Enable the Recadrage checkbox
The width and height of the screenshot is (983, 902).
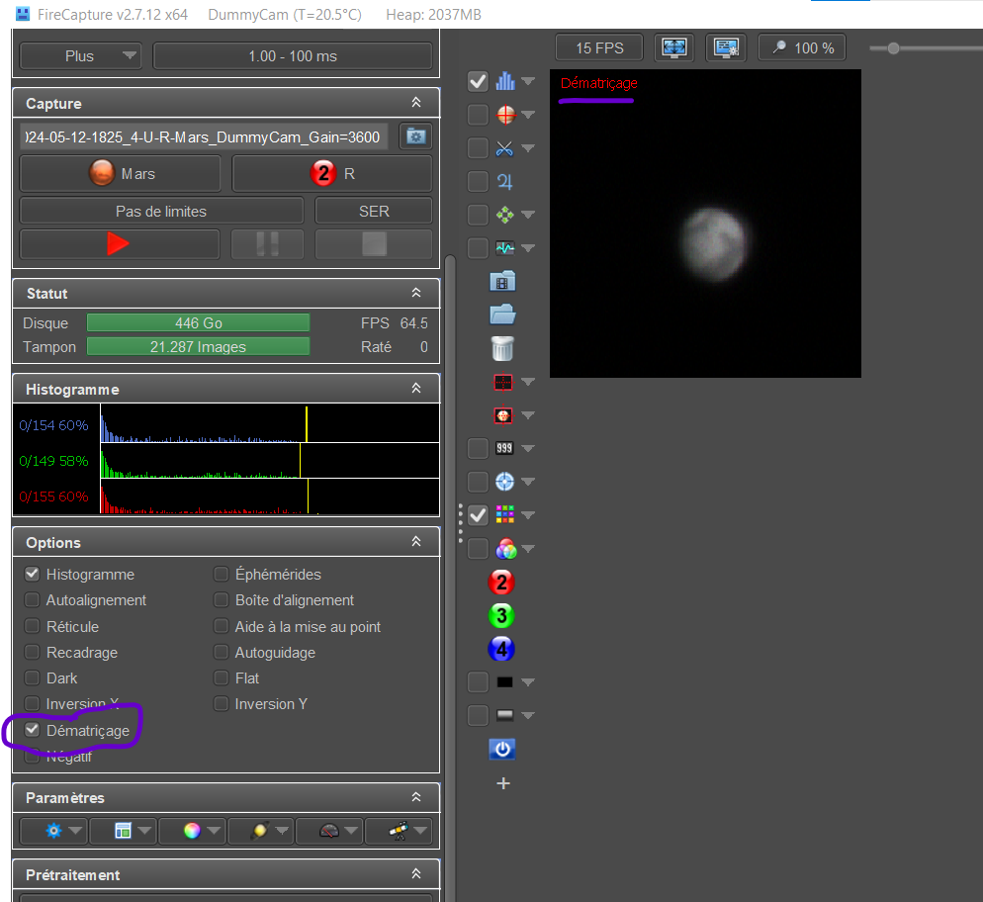32,652
